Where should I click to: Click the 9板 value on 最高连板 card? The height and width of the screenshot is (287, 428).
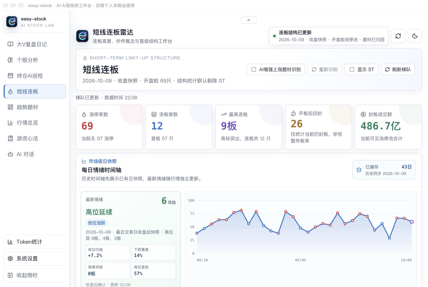pyautogui.click(x=229, y=126)
